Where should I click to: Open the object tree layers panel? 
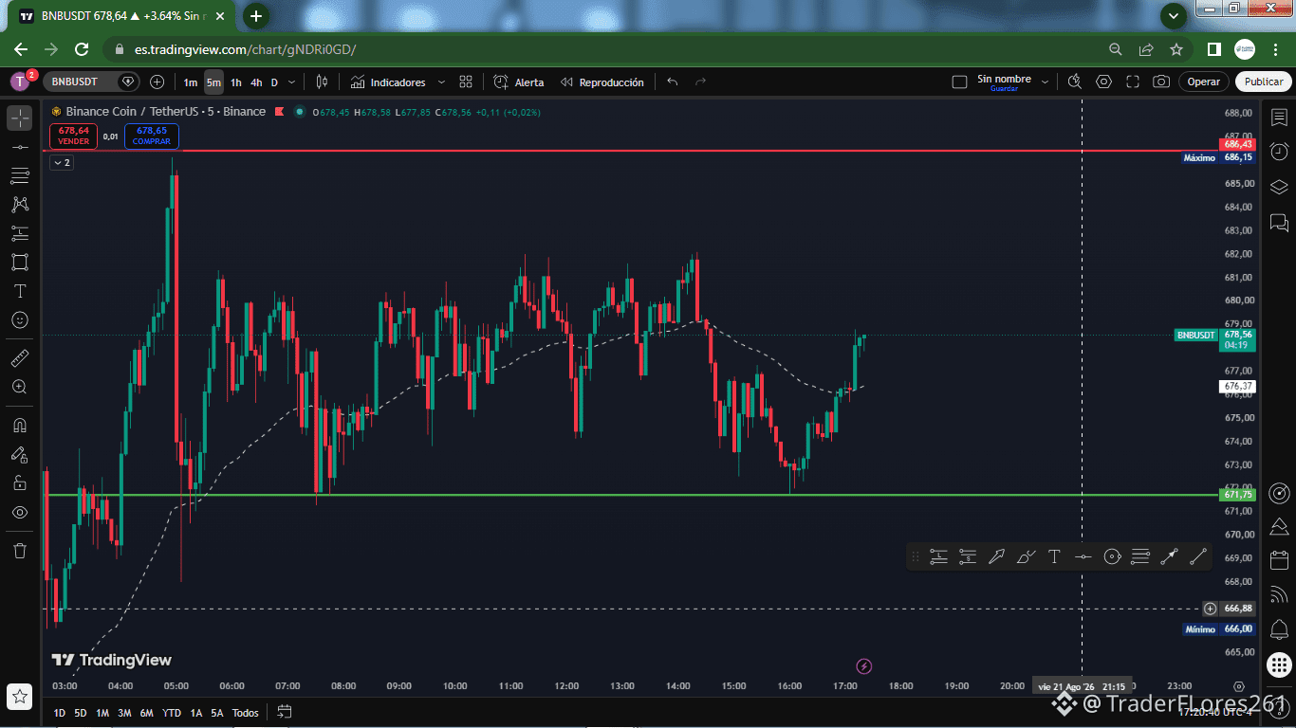point(1279,187)
